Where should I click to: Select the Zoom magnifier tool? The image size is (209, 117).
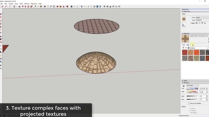pos(51,6)
